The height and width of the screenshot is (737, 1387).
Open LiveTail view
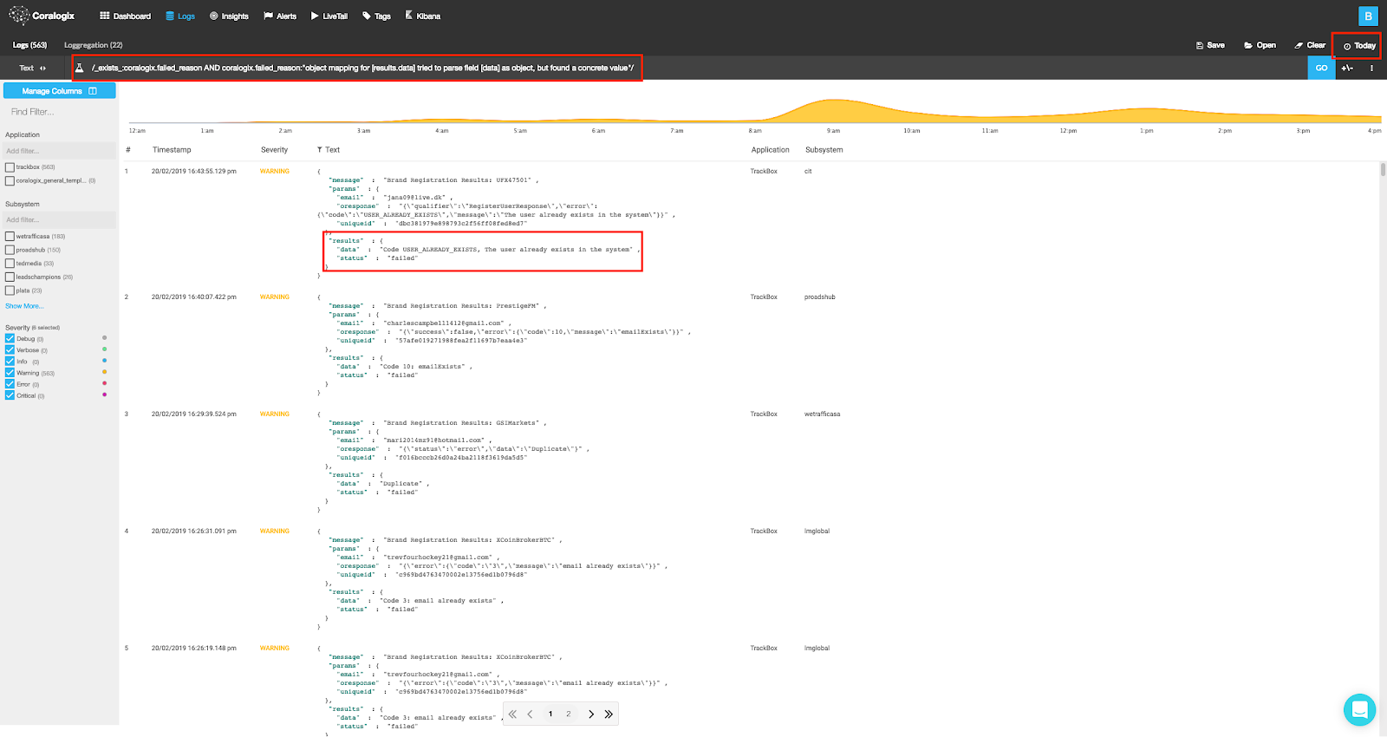(329, 16)
